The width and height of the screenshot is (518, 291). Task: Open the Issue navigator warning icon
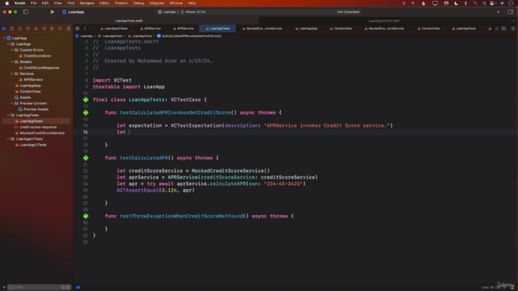pos(36,29)
